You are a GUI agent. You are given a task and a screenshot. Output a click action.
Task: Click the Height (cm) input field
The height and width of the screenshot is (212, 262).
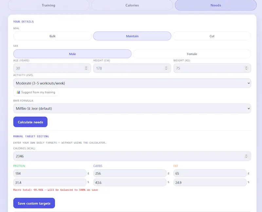click(x=132, y=68)
